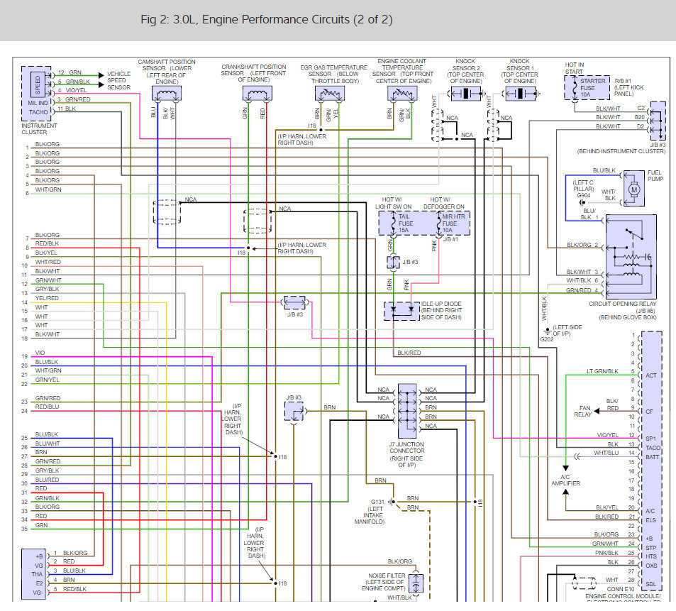Click the 'VIO' wire label at pin 19
The image size is (676, 611).
40,353
